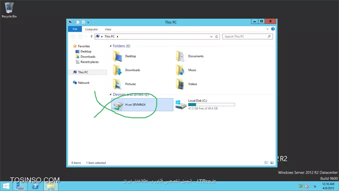339x191 pixels.
Task: Open the Help question mark icon
Action: point(273,29)
